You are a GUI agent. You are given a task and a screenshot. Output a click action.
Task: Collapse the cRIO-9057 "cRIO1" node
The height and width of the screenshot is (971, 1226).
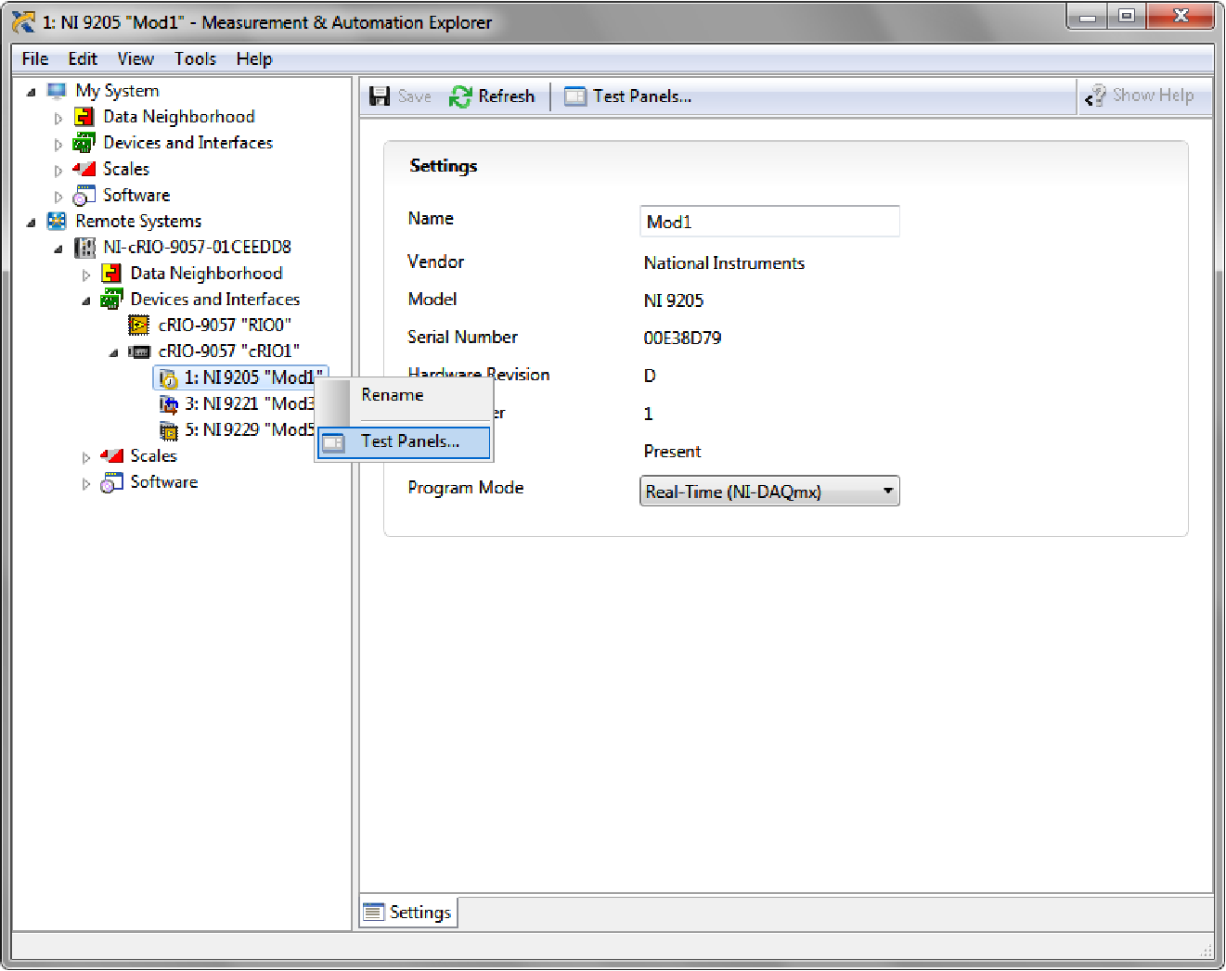click(x=113, y=352)
